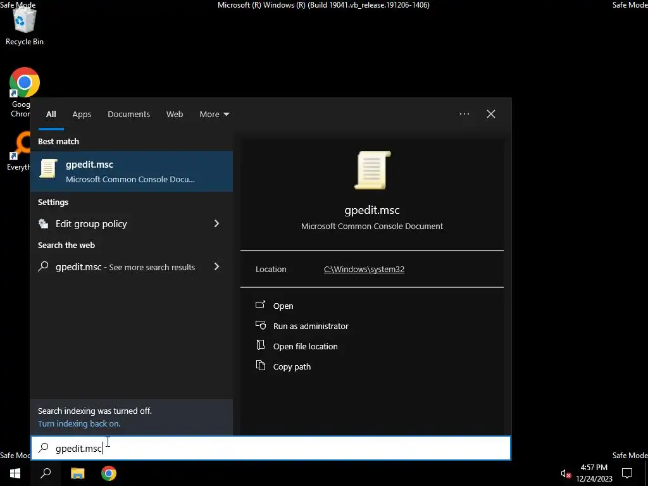Click the Copy path icon
This screenshot has width=648, height=486.
click(260, 365)
